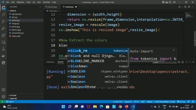Open the Docker view
This screenshot has height=110, width=196.
(x=3, y=56)
